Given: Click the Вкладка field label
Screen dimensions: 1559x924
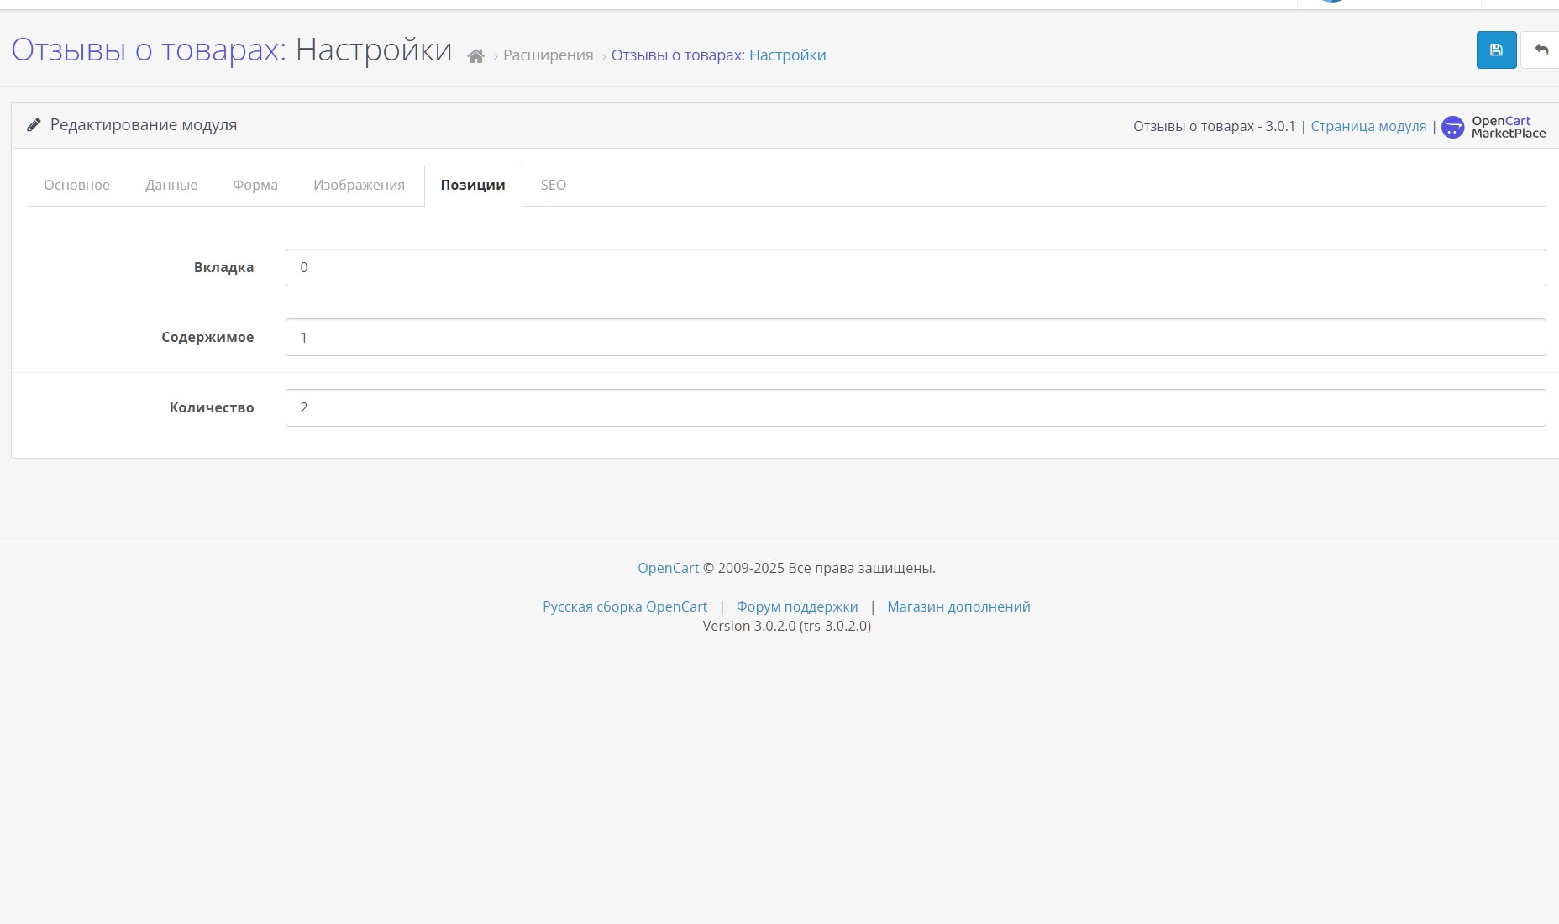Looking at the screenshot, I should point(223,267).
